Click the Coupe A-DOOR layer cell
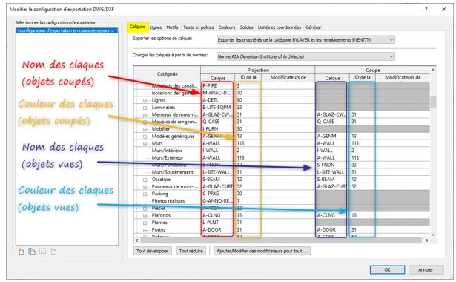 [332, 230]
